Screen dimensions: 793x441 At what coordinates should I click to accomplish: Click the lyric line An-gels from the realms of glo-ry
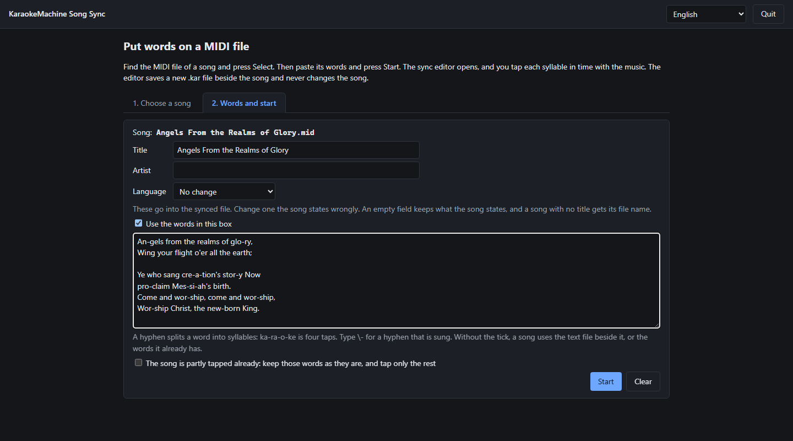195,241
